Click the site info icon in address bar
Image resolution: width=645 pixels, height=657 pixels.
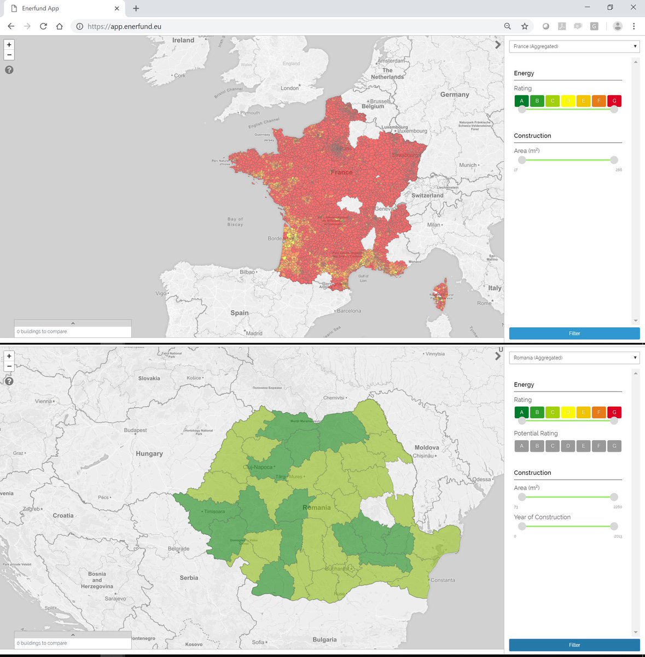click(79, 26)
